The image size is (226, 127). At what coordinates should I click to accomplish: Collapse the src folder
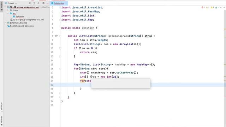[x=8, y=13]
